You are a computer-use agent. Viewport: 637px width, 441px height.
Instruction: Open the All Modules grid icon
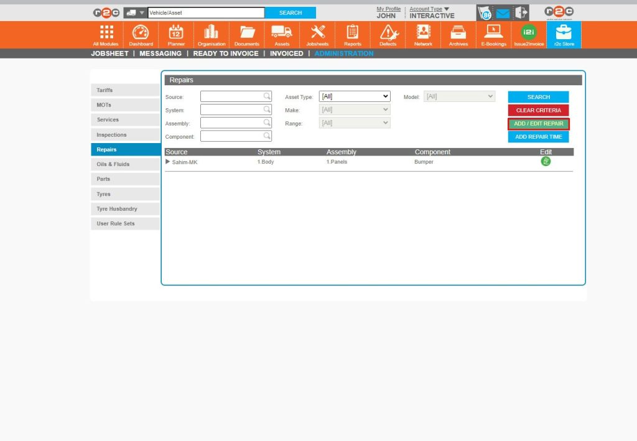[106, 35]
